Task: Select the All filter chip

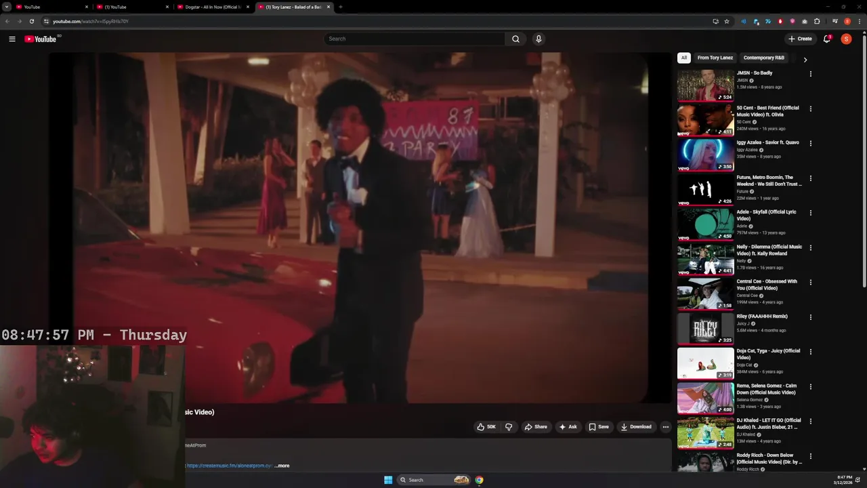Action: point(684,58)
